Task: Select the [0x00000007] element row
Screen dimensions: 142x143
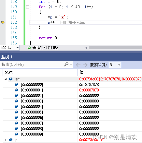Action: point(32,123)
